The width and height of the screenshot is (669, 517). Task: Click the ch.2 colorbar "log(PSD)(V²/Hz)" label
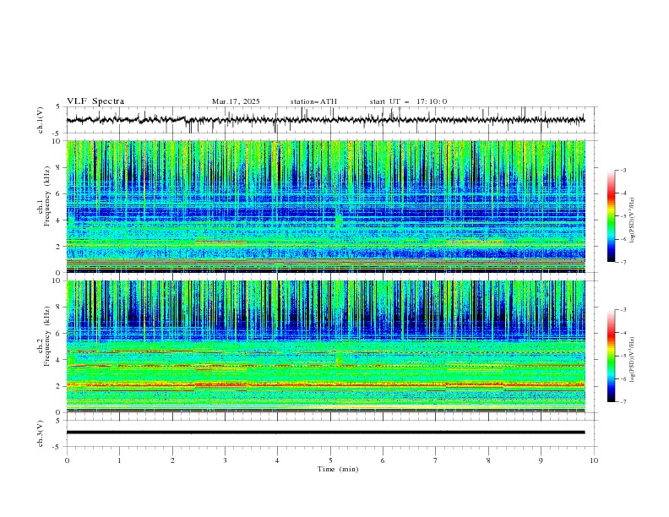(633, 359)
